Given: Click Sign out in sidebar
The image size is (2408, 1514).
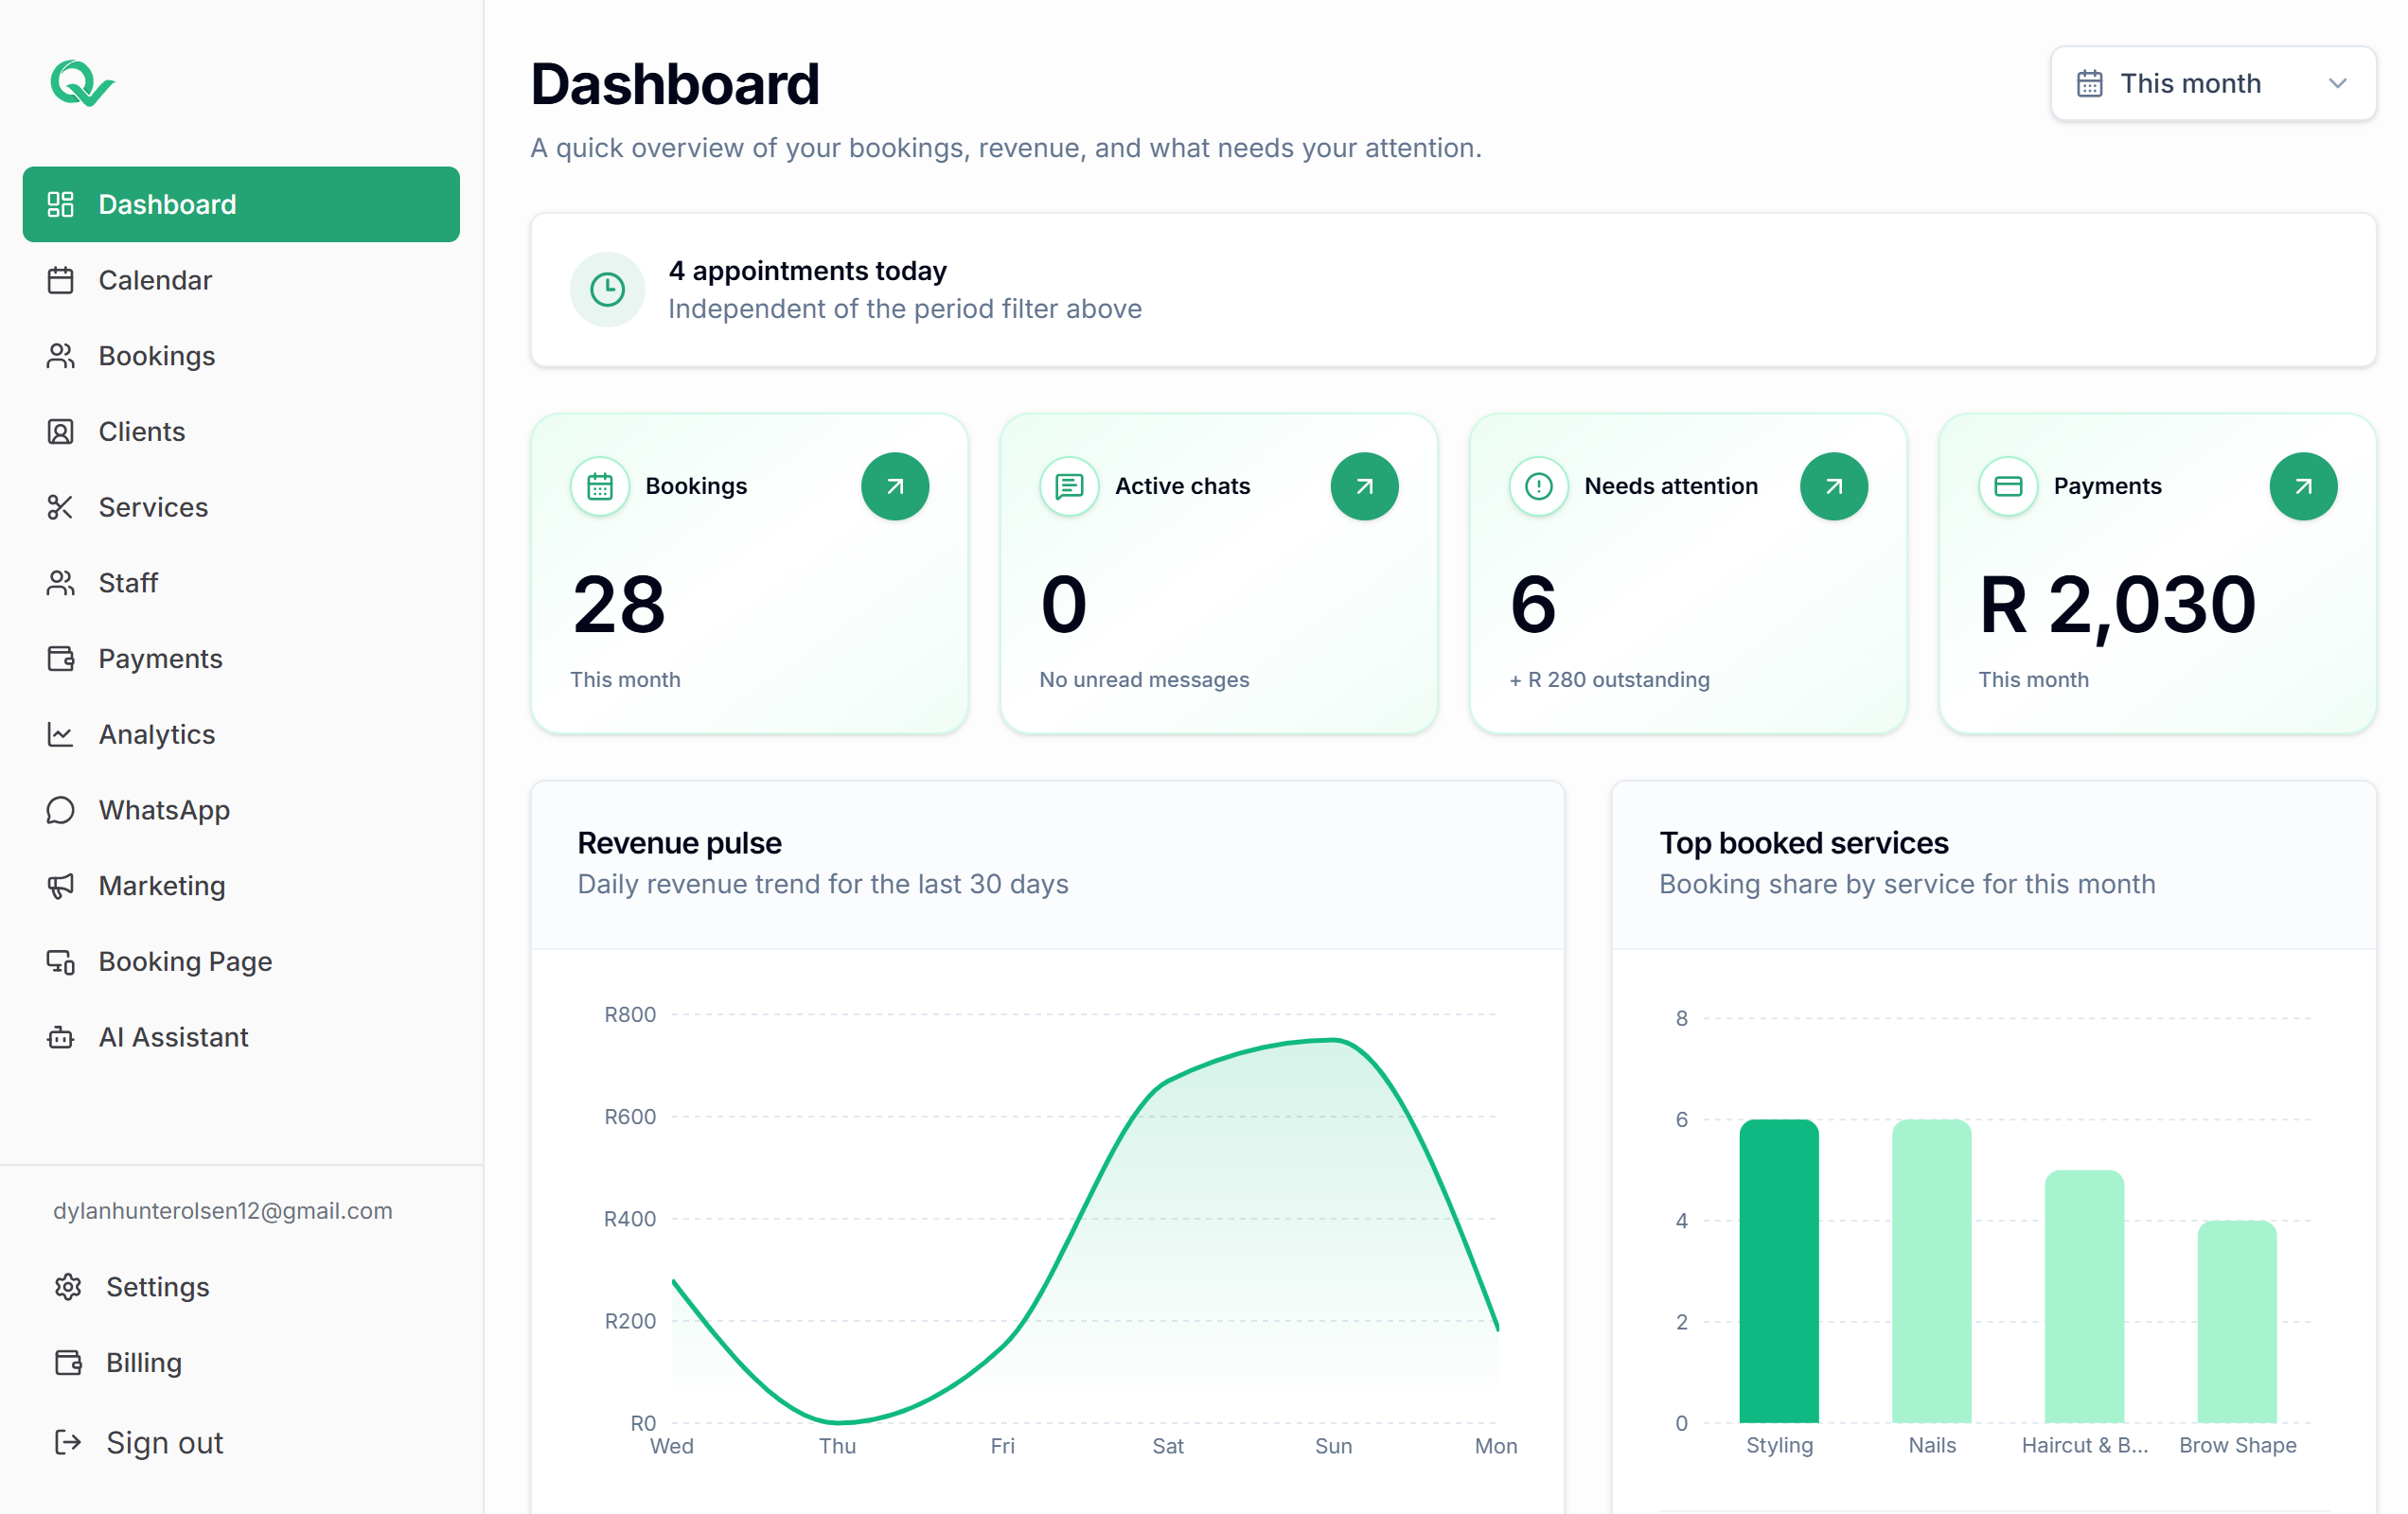Looking at the screenshot, I should click(x=241, y=1442).
